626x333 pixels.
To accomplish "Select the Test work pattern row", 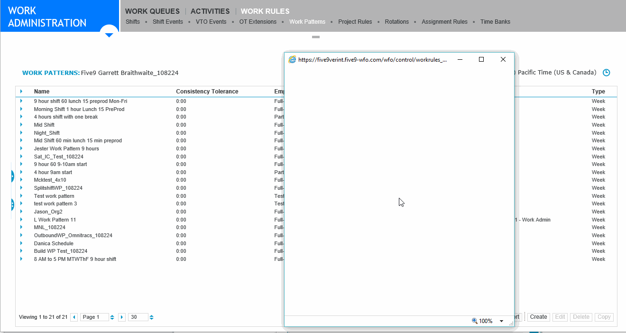I will pyautogui.click(x=54, y=196).
